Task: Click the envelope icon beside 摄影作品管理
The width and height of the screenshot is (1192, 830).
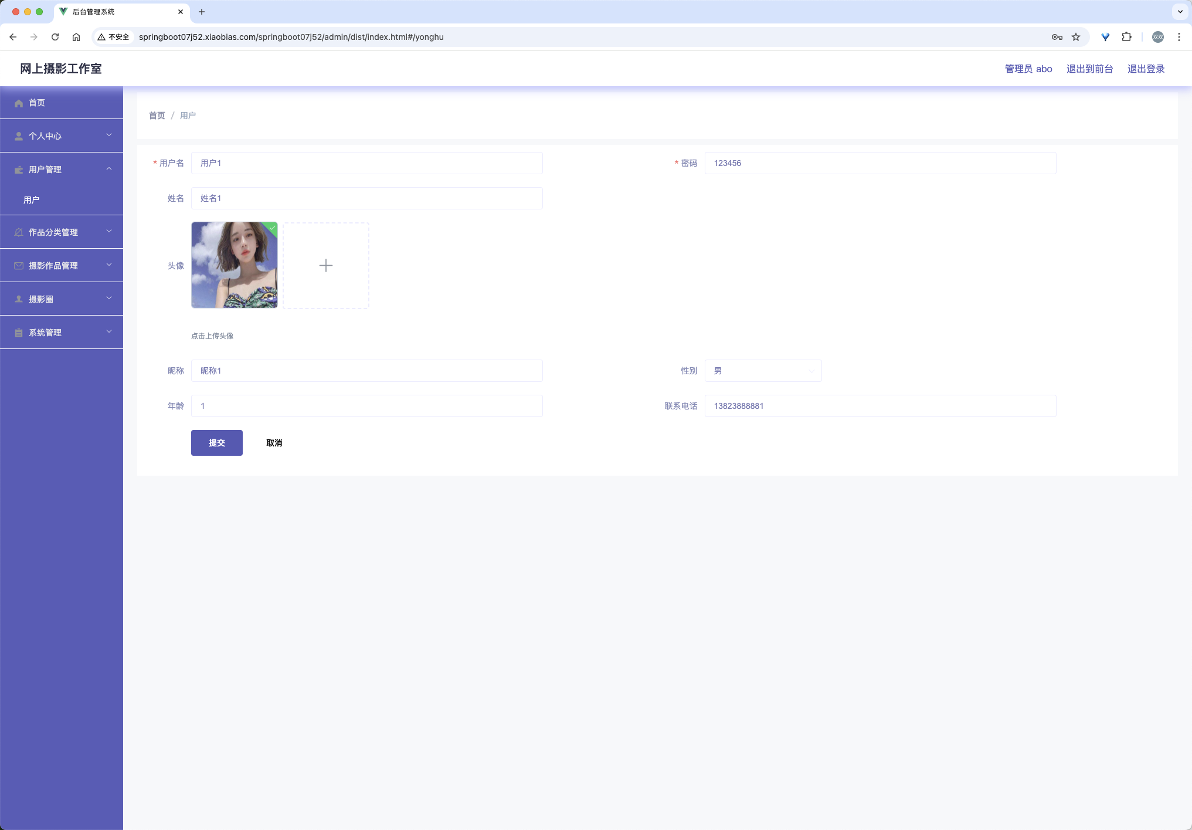Action: pos(19,266)
